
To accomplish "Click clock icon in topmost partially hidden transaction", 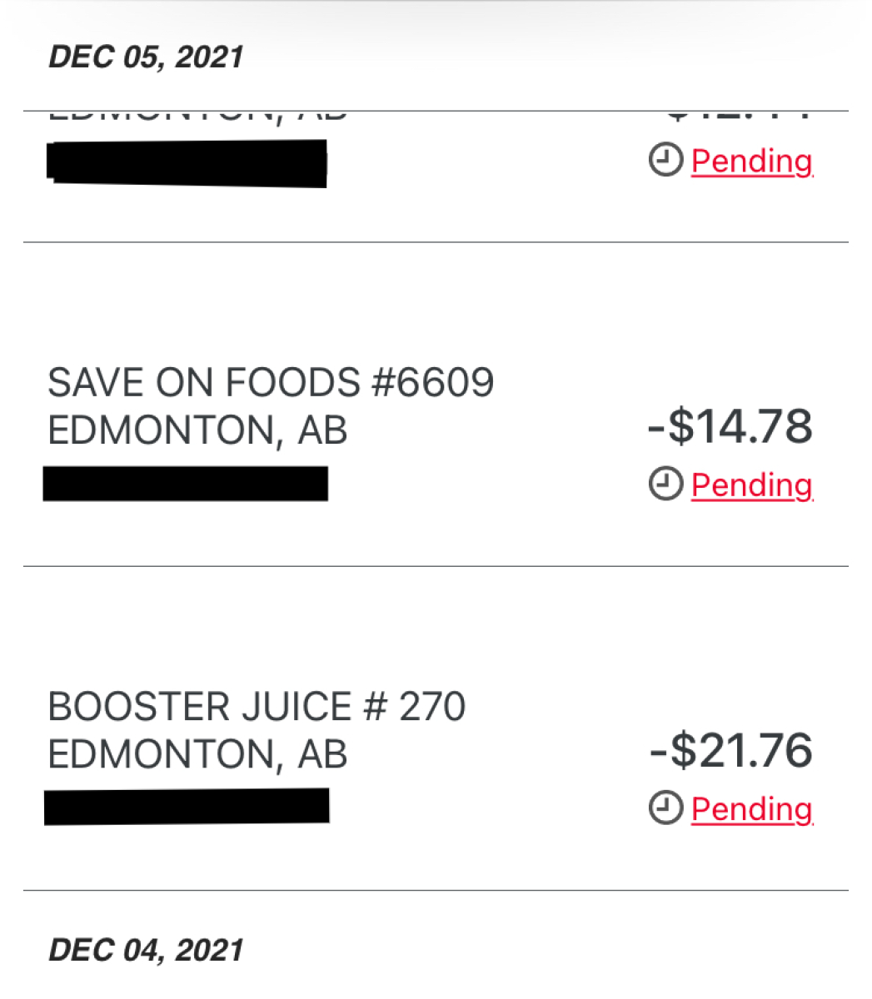I will tap(665, 161).
